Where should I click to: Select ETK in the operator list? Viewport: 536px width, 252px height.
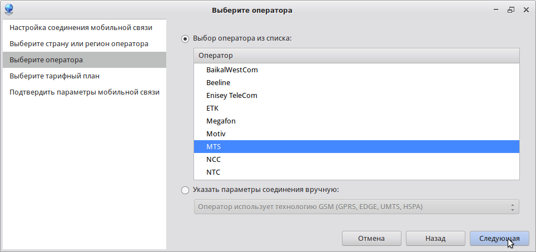[x=212, y=108]
